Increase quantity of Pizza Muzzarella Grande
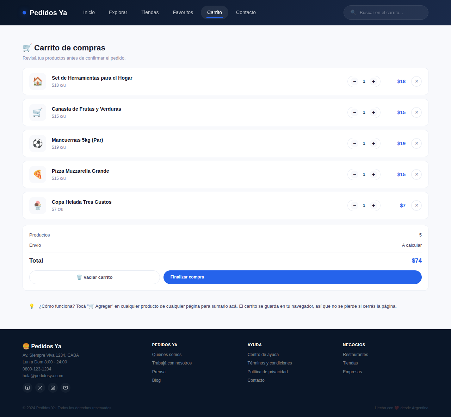Screen dimensions: 451x417 [373, 174]
